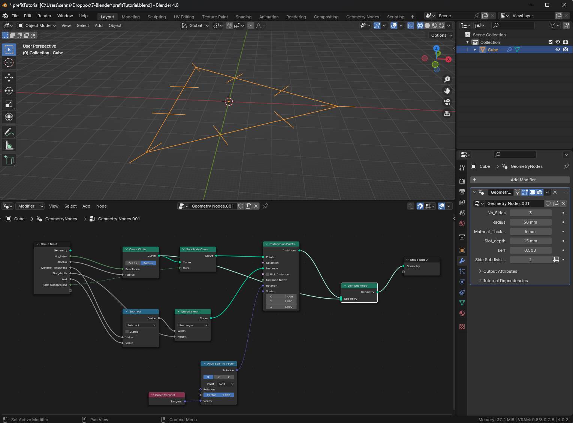
Task: Open the Render menu
Action: coord(44,16)
